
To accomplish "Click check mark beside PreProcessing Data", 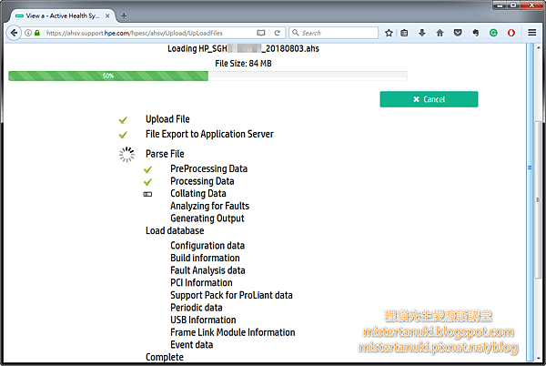I will pos(147,169).
